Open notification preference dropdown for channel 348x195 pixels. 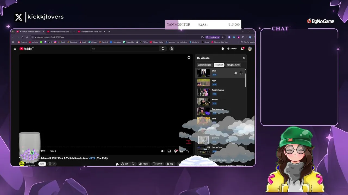(x=52, y=164)
